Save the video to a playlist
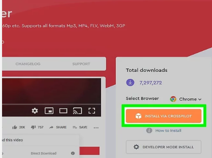 coord(80,127)
